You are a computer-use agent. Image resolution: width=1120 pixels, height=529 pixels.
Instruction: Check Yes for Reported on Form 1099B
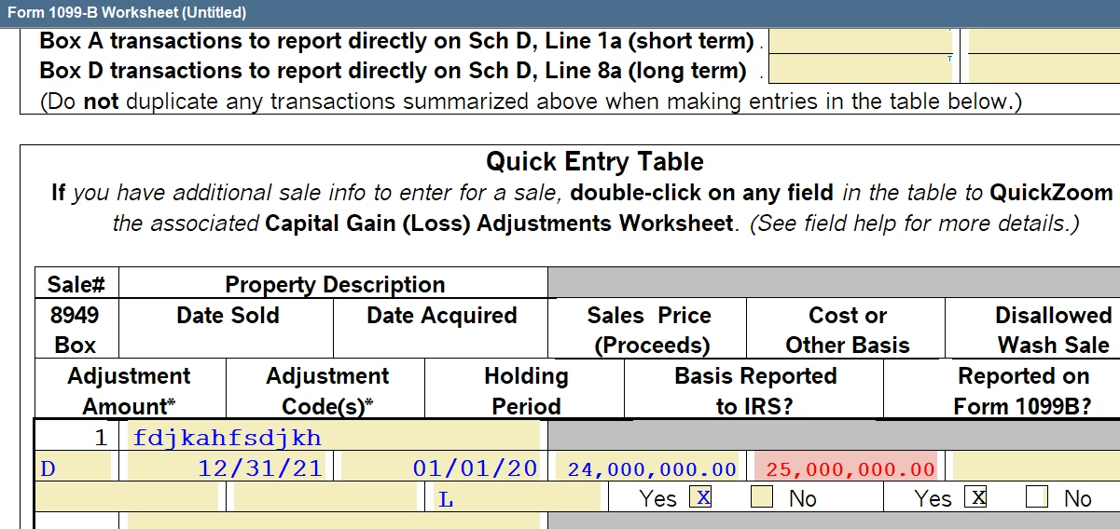(x=975, y=497)
